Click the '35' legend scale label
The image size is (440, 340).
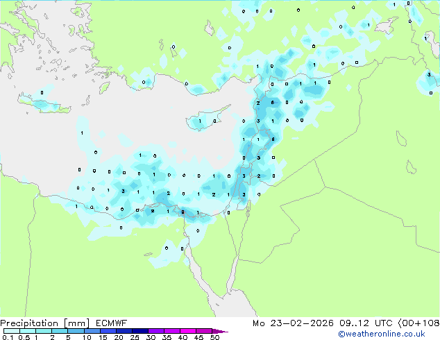point(167,337)
